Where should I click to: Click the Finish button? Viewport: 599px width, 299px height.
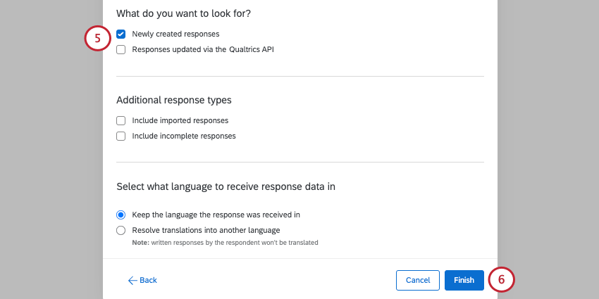tap(464, 280)
